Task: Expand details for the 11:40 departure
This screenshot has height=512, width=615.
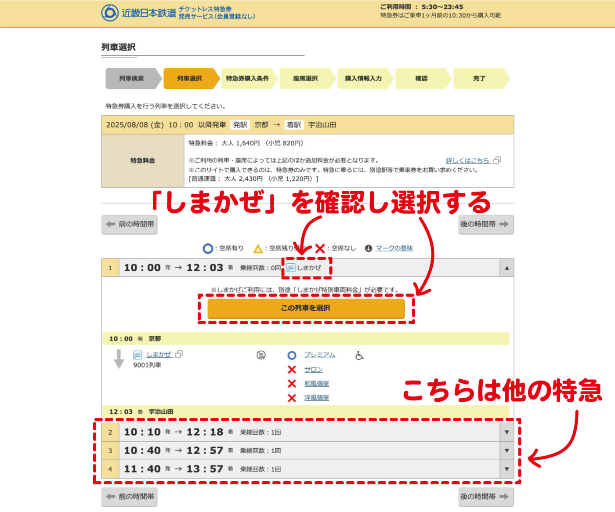Action: click(x=507, y=469)
